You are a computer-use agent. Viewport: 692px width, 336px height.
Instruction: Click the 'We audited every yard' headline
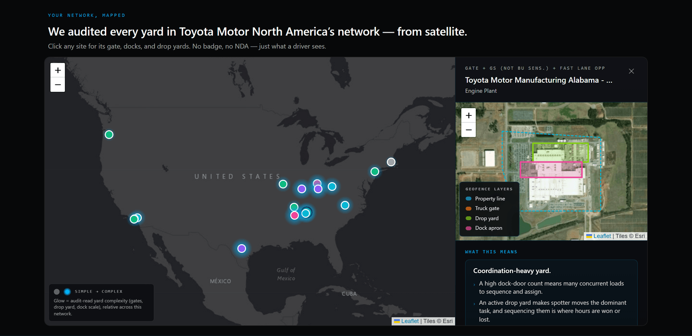(258, 32)
